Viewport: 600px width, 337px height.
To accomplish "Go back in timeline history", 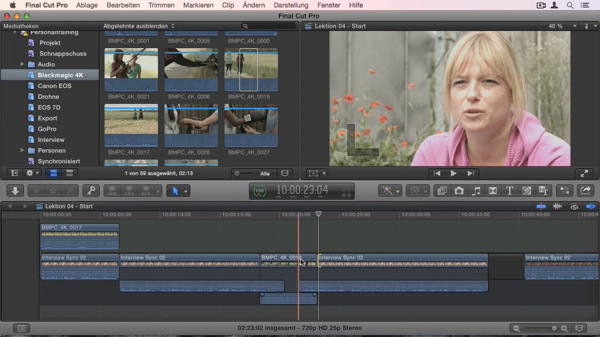I will (x=10, y=206).
